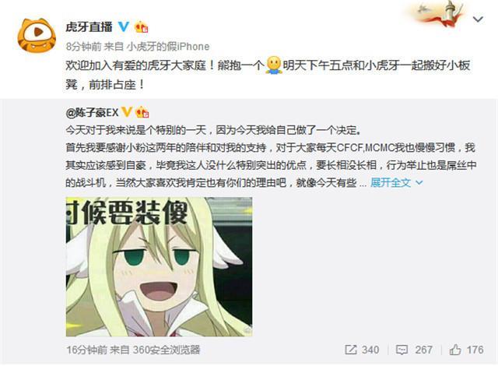498x366 pixels.
Task: Enlarge the anime girl image thumbnail
Action: click(x=159, y=266)
